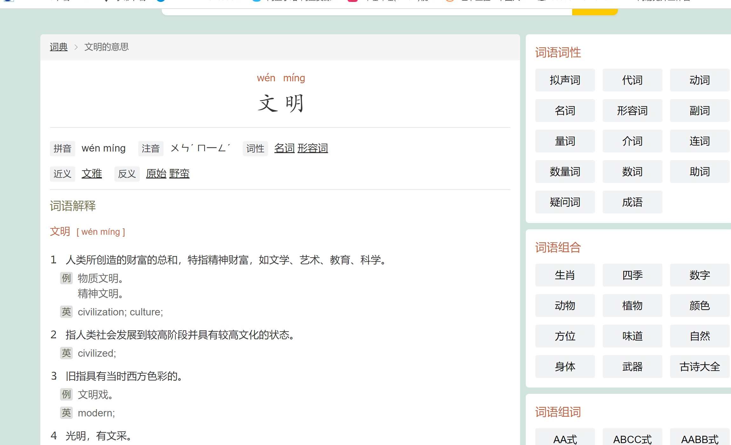Viewport: 731px width, 445px height.
Task: Open the 词典 breadcrumb link
Action: pyautogui.click(x=59, y=47)
